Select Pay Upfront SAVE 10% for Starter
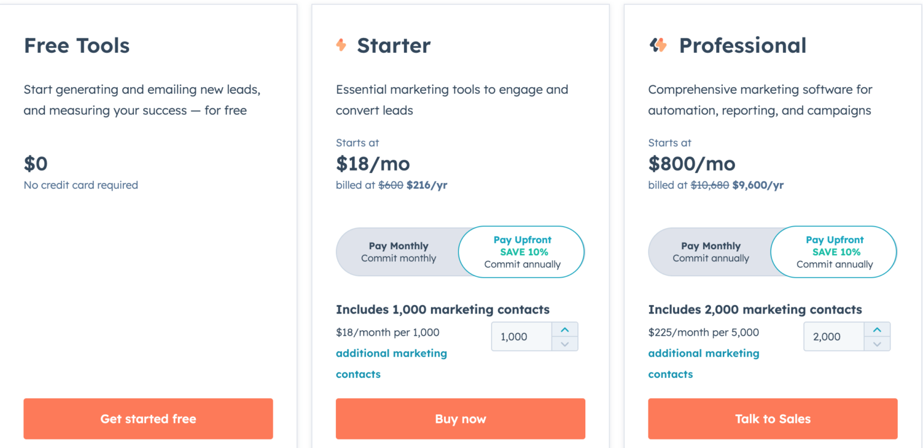Screen dimensions: 923x448 [522, 252]
